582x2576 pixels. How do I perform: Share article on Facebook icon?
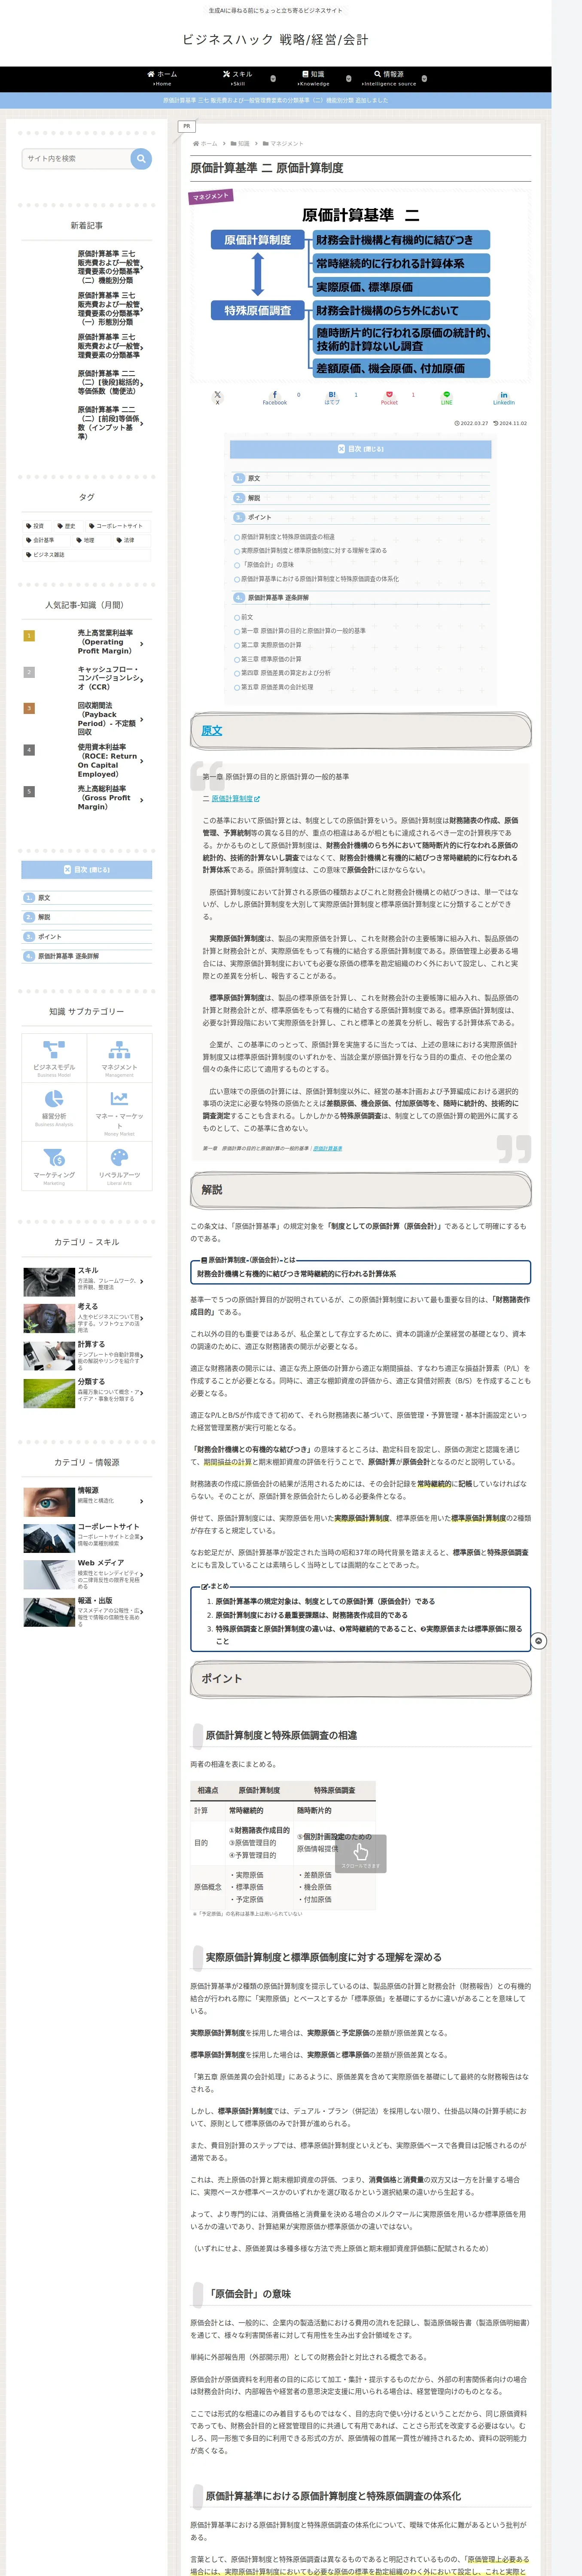274,397
